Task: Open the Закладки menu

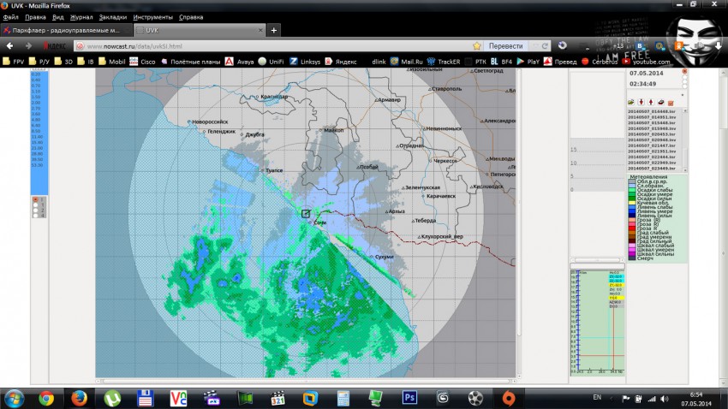Action: [112, 17]
